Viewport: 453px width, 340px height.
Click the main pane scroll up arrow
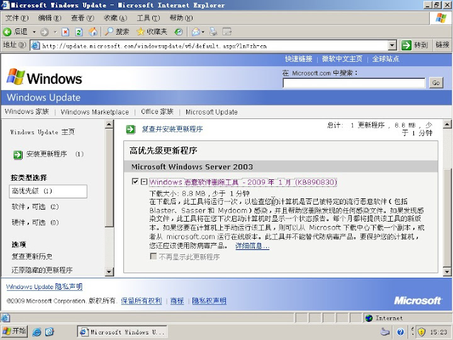tap(447, 125)
